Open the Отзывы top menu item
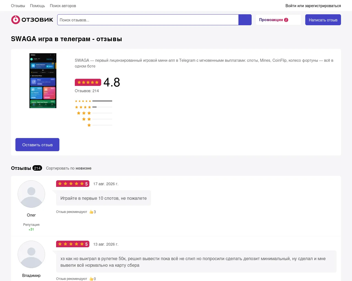352x281 pixels. [x=18, y=6]
